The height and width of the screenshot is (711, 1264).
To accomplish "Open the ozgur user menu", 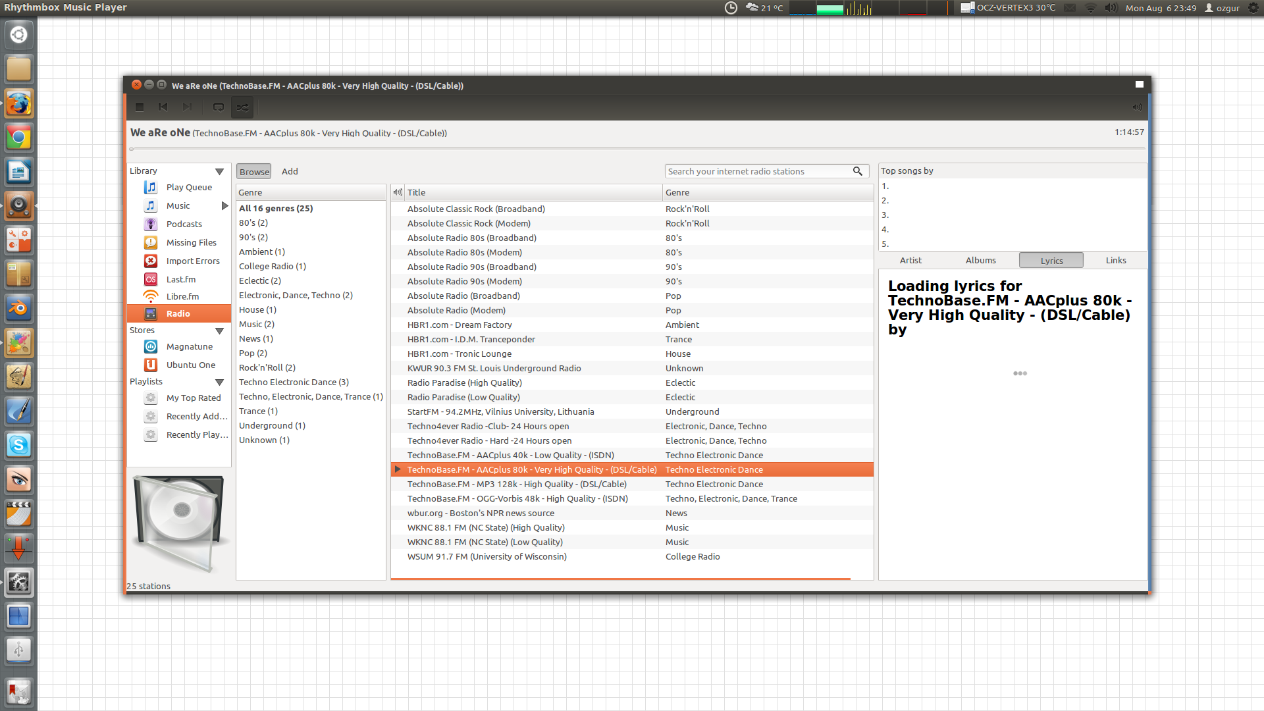I will coord(1222,8).
